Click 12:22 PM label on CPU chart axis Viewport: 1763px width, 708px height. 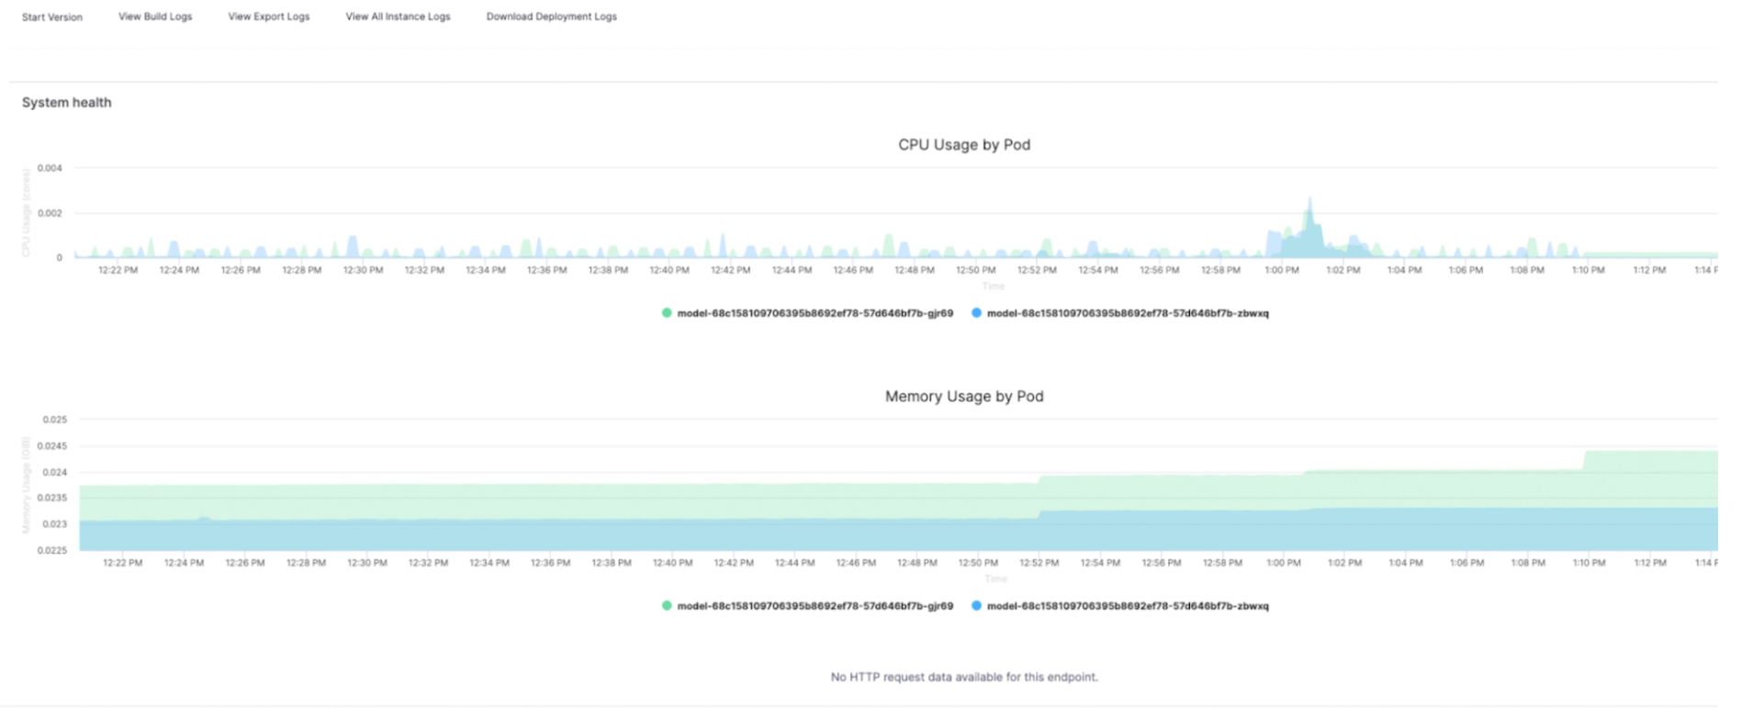click(118, 270)
